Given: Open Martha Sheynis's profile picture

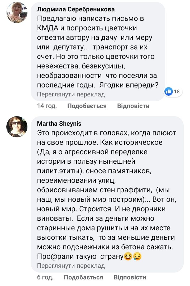Looking at the screenshot, I should [x=17, y=127].
